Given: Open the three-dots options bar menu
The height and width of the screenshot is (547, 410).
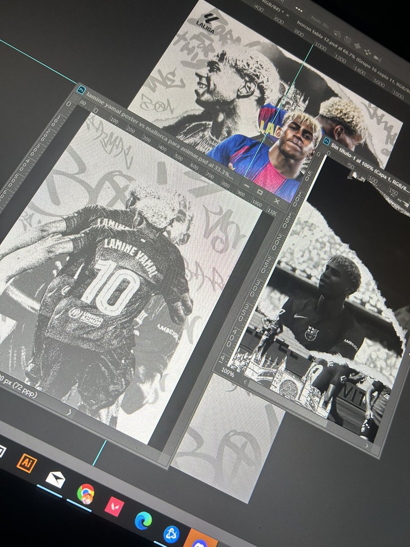Looking at the screenshot, I should 299,10.
